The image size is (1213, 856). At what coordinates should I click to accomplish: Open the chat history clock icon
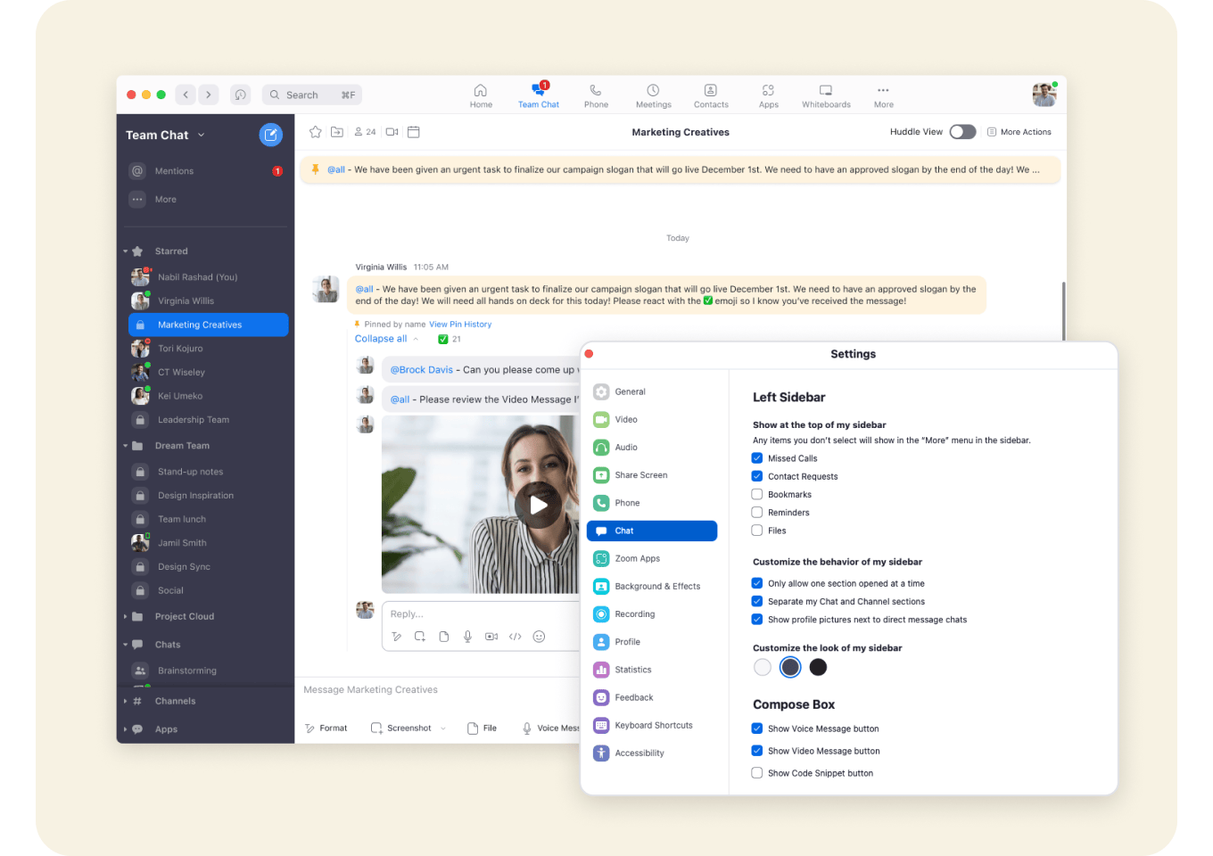click(x=240, y=95)
